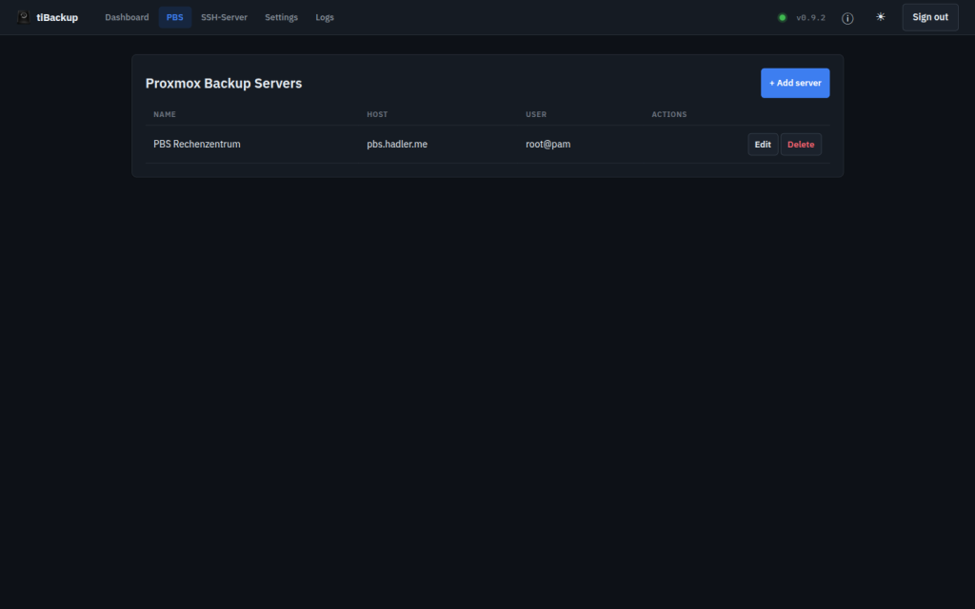Open the Settings tab

(281, 17)
